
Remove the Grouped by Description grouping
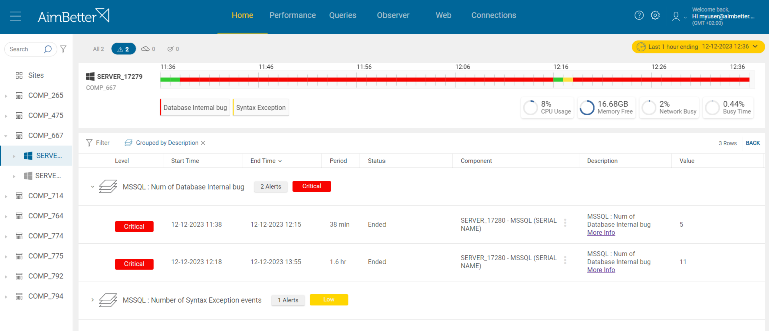(203, 143)
